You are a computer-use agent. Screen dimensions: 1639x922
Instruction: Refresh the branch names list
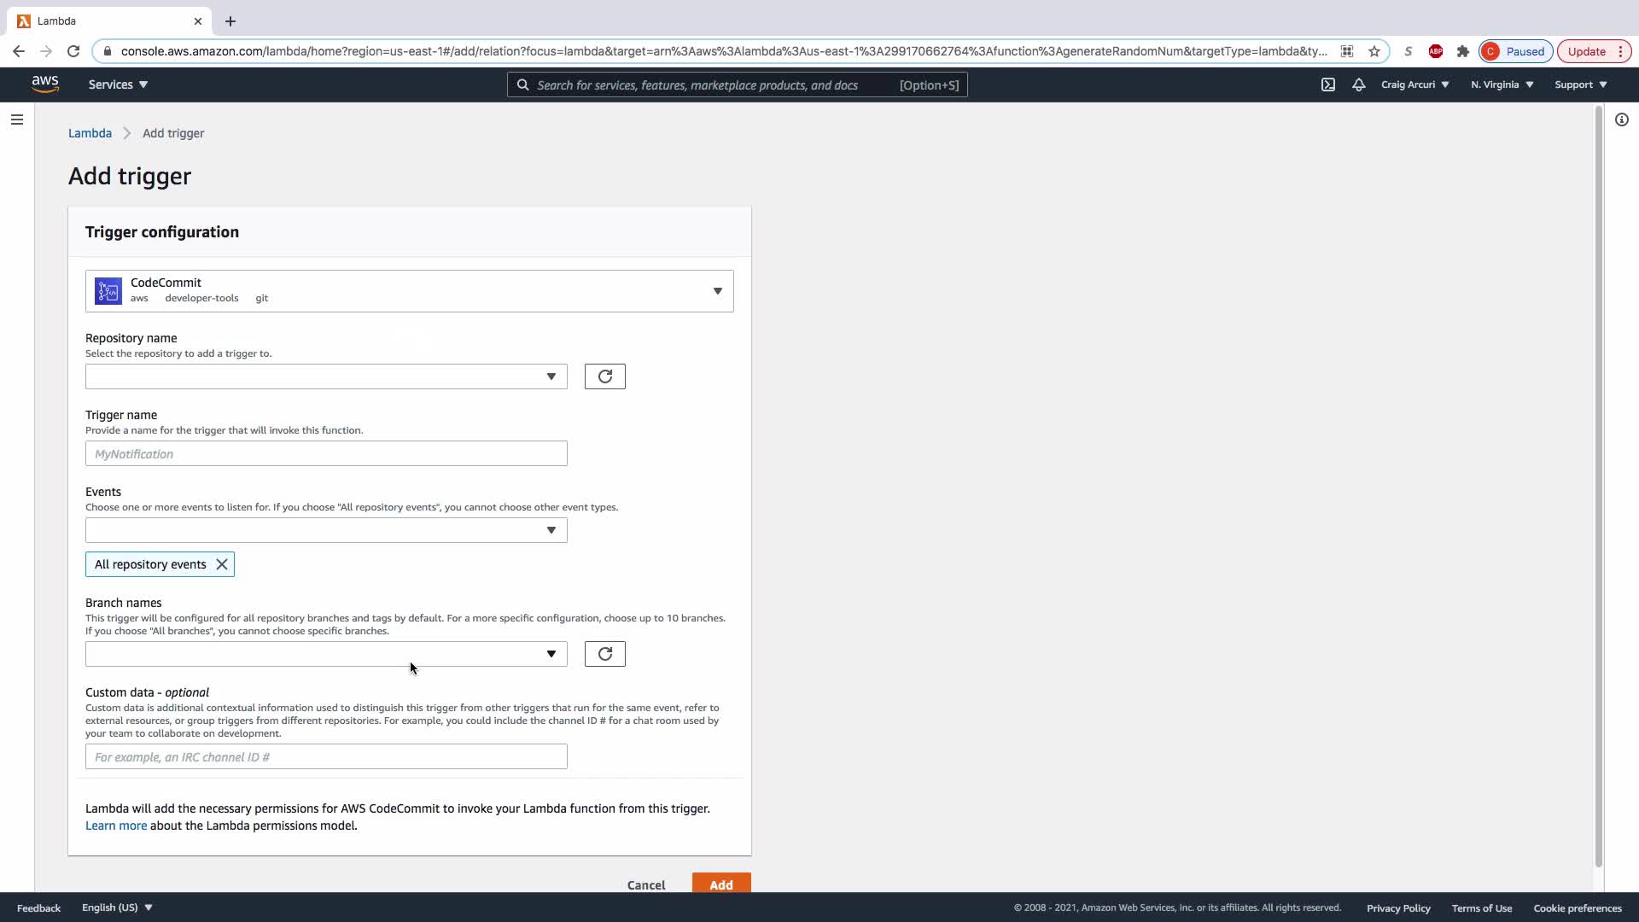(604, 654)
